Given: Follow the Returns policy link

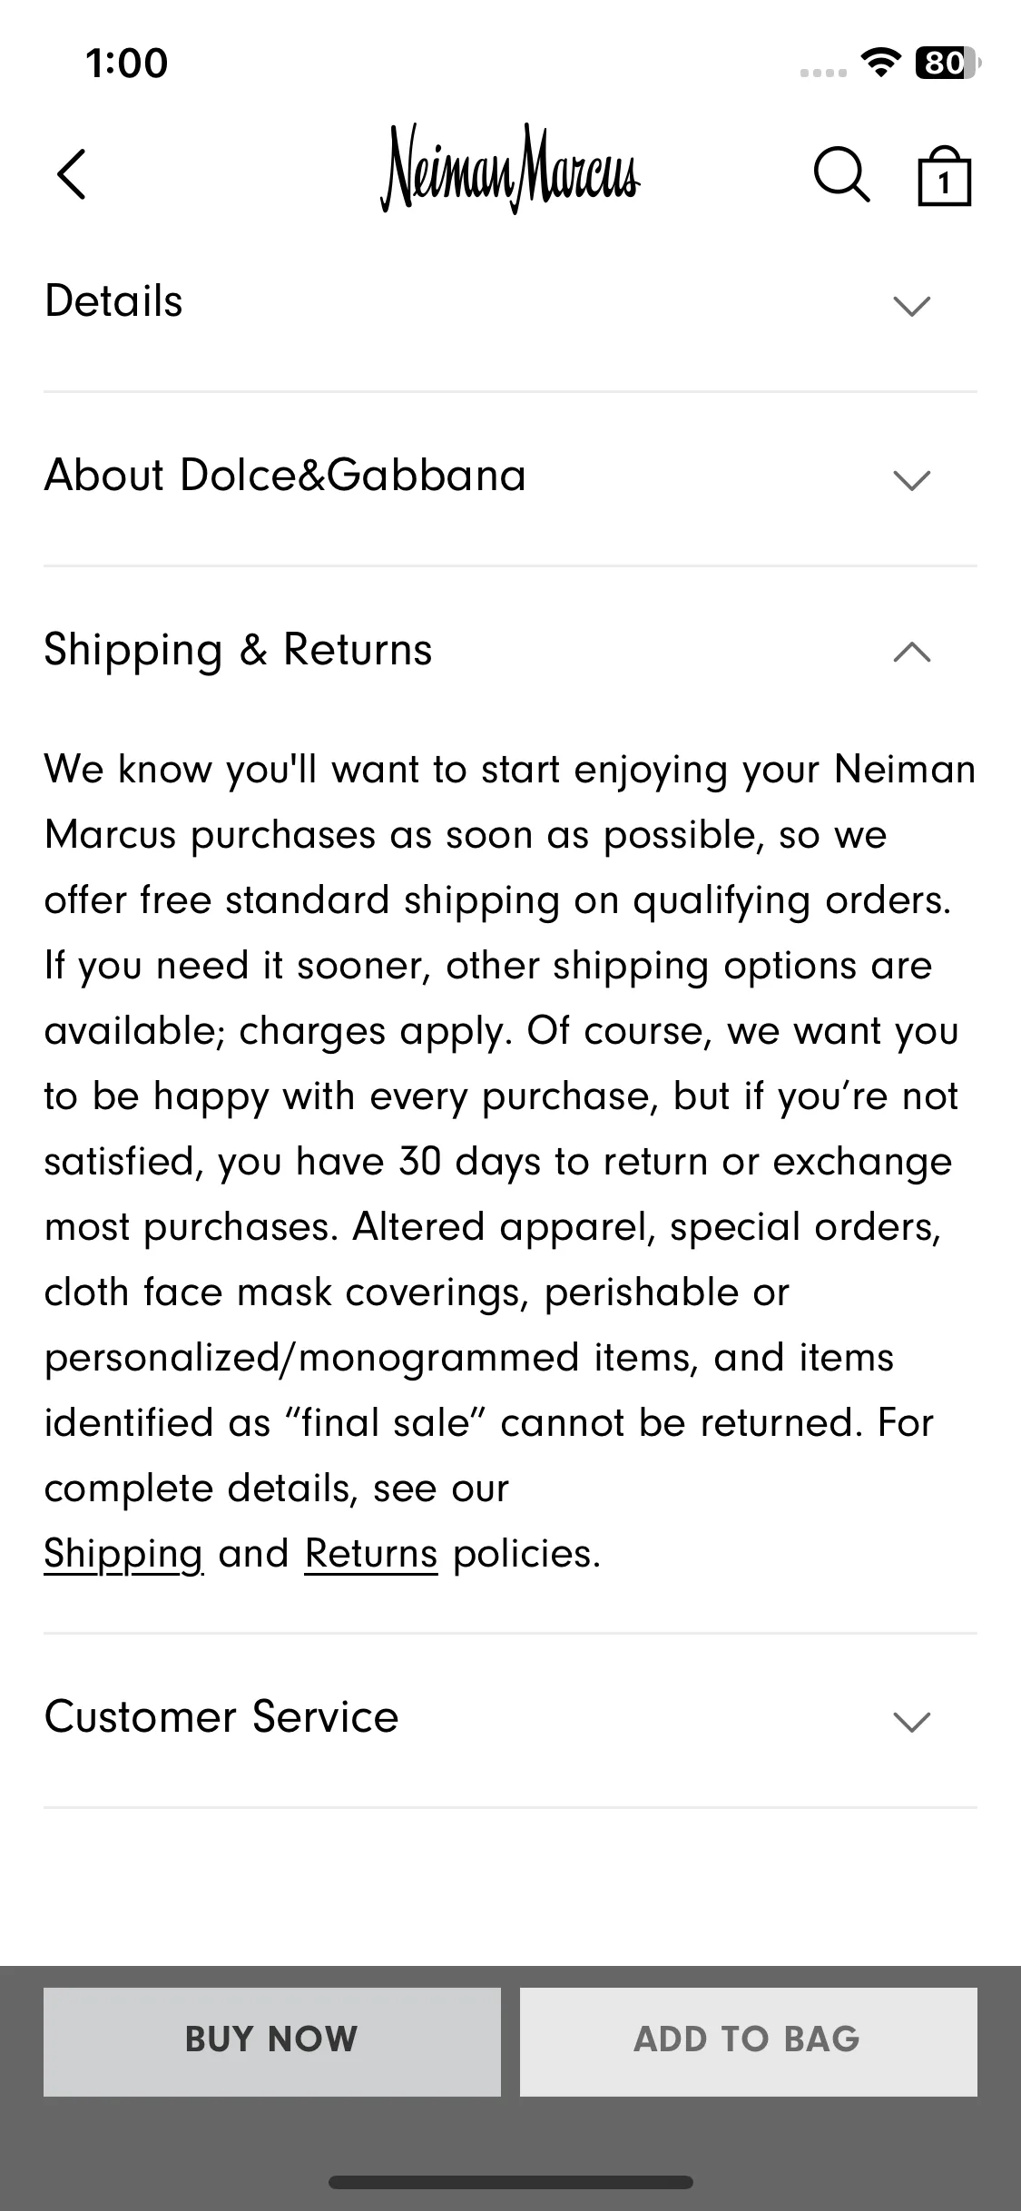Looking at the screenshot, I should click(371, 1554).
